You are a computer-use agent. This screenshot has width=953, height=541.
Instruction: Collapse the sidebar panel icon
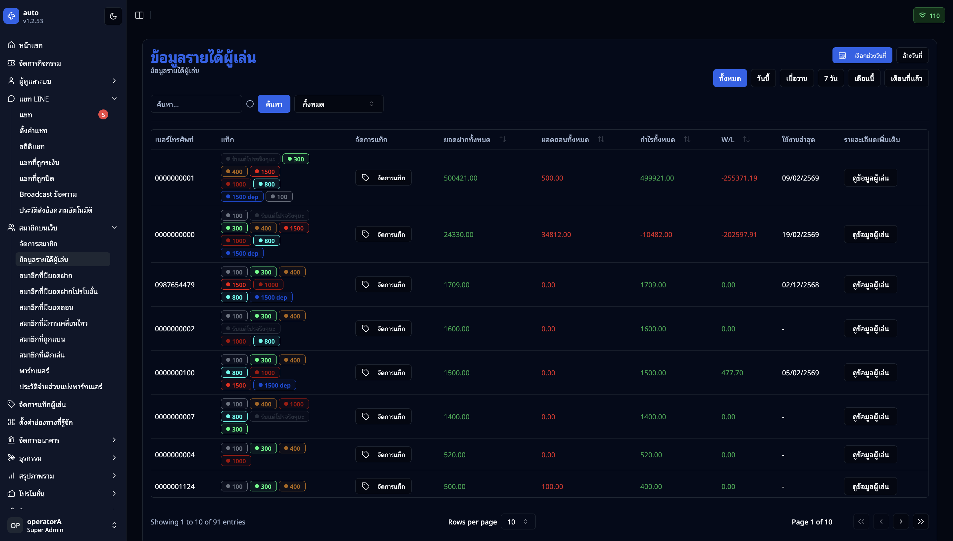click(139, 15)
